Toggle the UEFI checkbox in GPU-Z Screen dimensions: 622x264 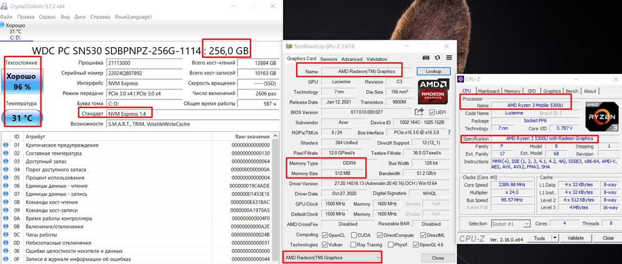(x=432, y=112)
